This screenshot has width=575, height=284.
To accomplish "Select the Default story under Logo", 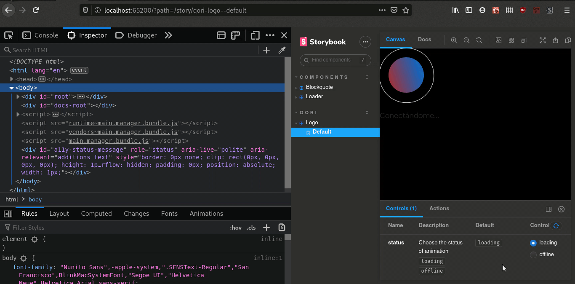I will pyautogui.click(x=322, y=131).
